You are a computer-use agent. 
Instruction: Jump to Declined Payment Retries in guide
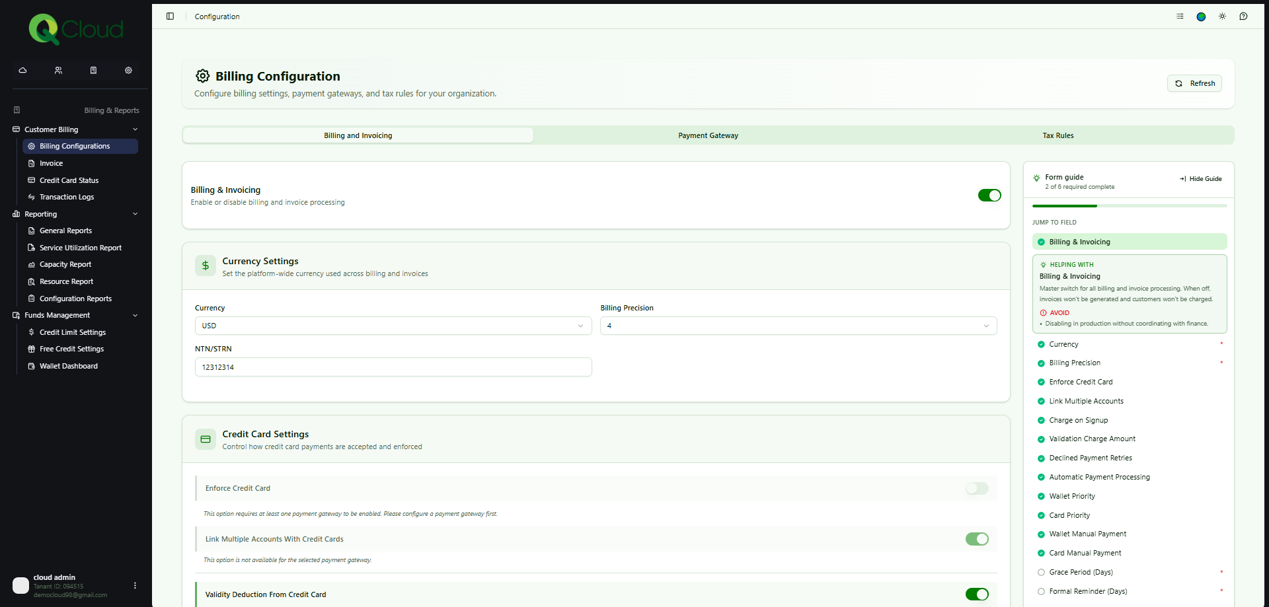[x=1130, y=458]
